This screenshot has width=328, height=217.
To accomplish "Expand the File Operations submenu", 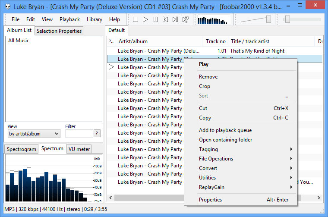I will 241,159.
